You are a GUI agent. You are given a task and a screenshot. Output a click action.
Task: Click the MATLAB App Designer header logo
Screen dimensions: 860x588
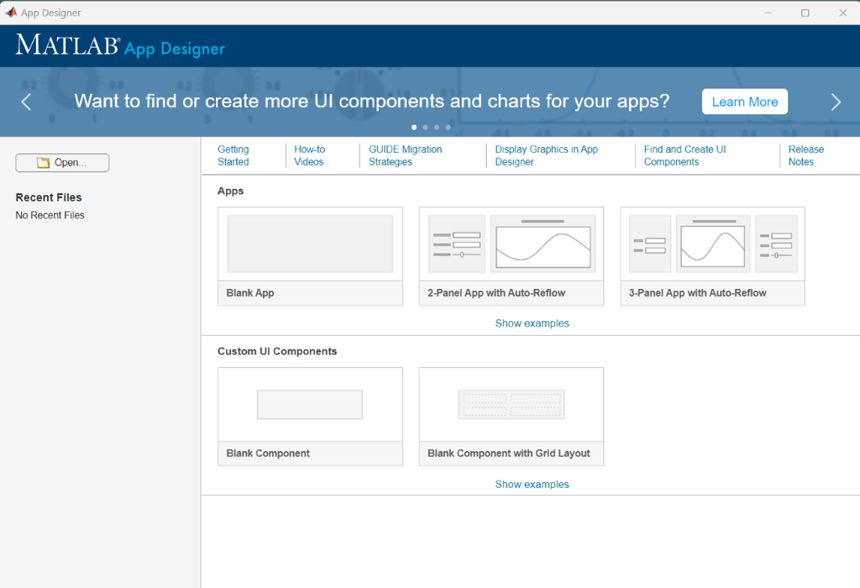pyautogui.click(x=120, y=45)
